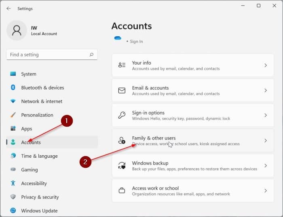The height and width of the screenshot is (217, 283).
Task: Click the user profile avatar picture
Action: pos(17,30)
